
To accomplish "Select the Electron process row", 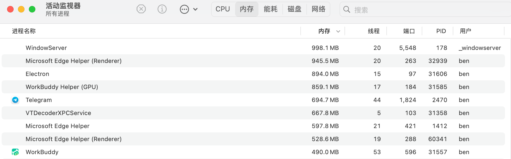I will (x=253, y=74).
